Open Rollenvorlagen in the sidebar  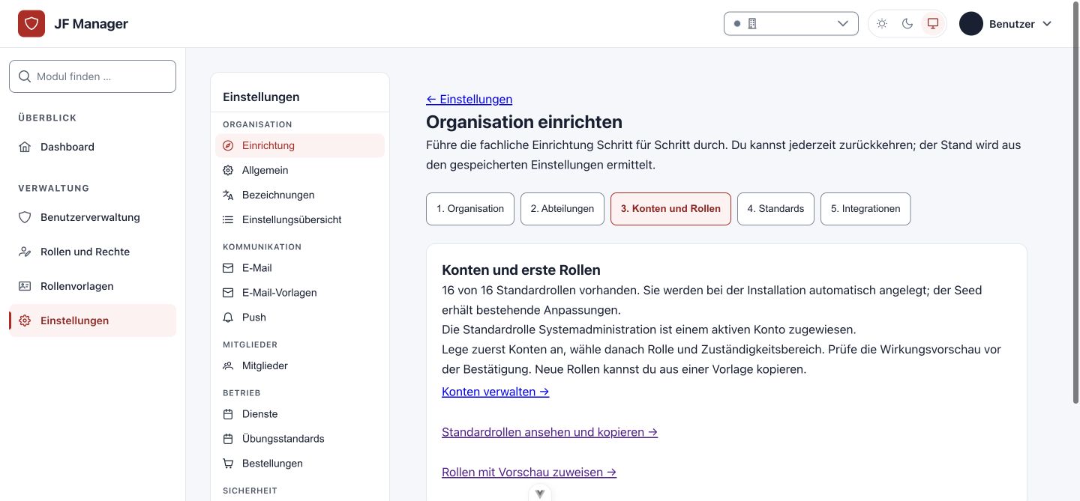[92, 286]
